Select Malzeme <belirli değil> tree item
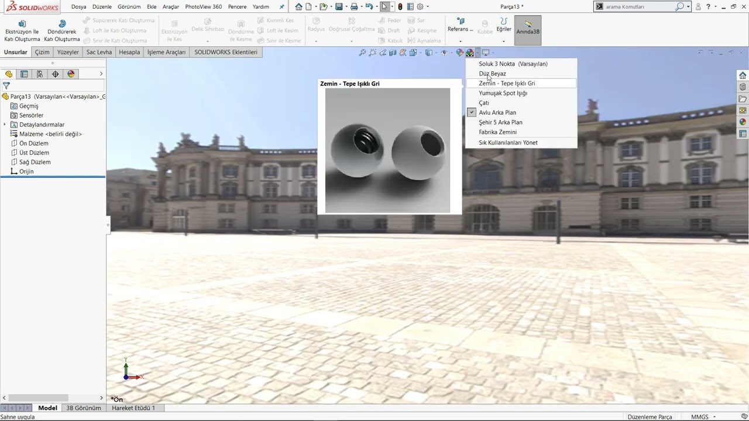 [50, 134]
